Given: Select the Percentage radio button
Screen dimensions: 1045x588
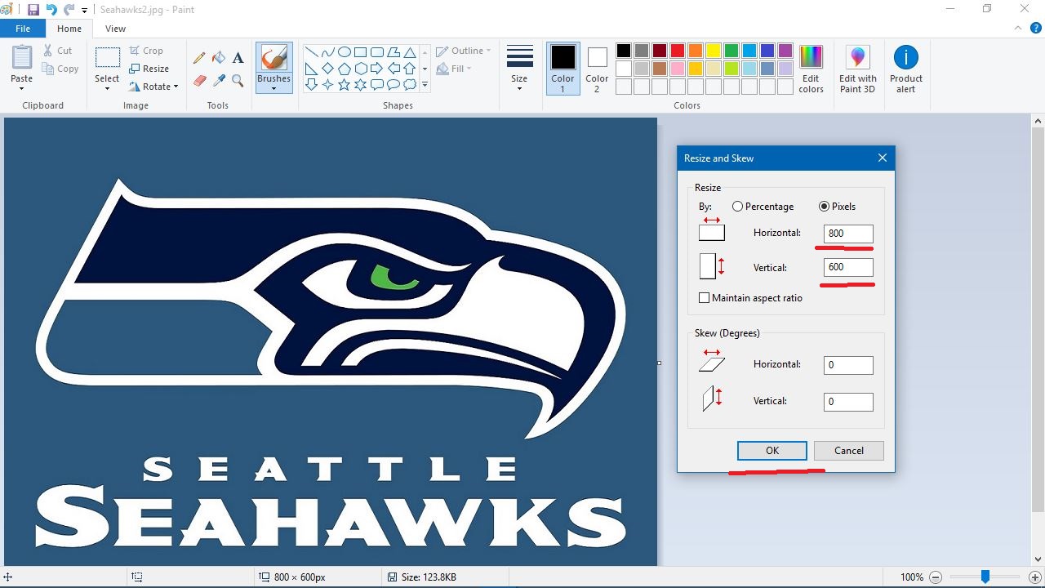Looking at the screenshot, I should click(x=737, y=207).
